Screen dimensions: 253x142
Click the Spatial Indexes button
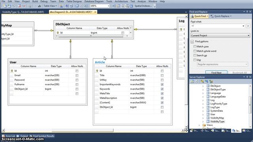tap(143, 6)
